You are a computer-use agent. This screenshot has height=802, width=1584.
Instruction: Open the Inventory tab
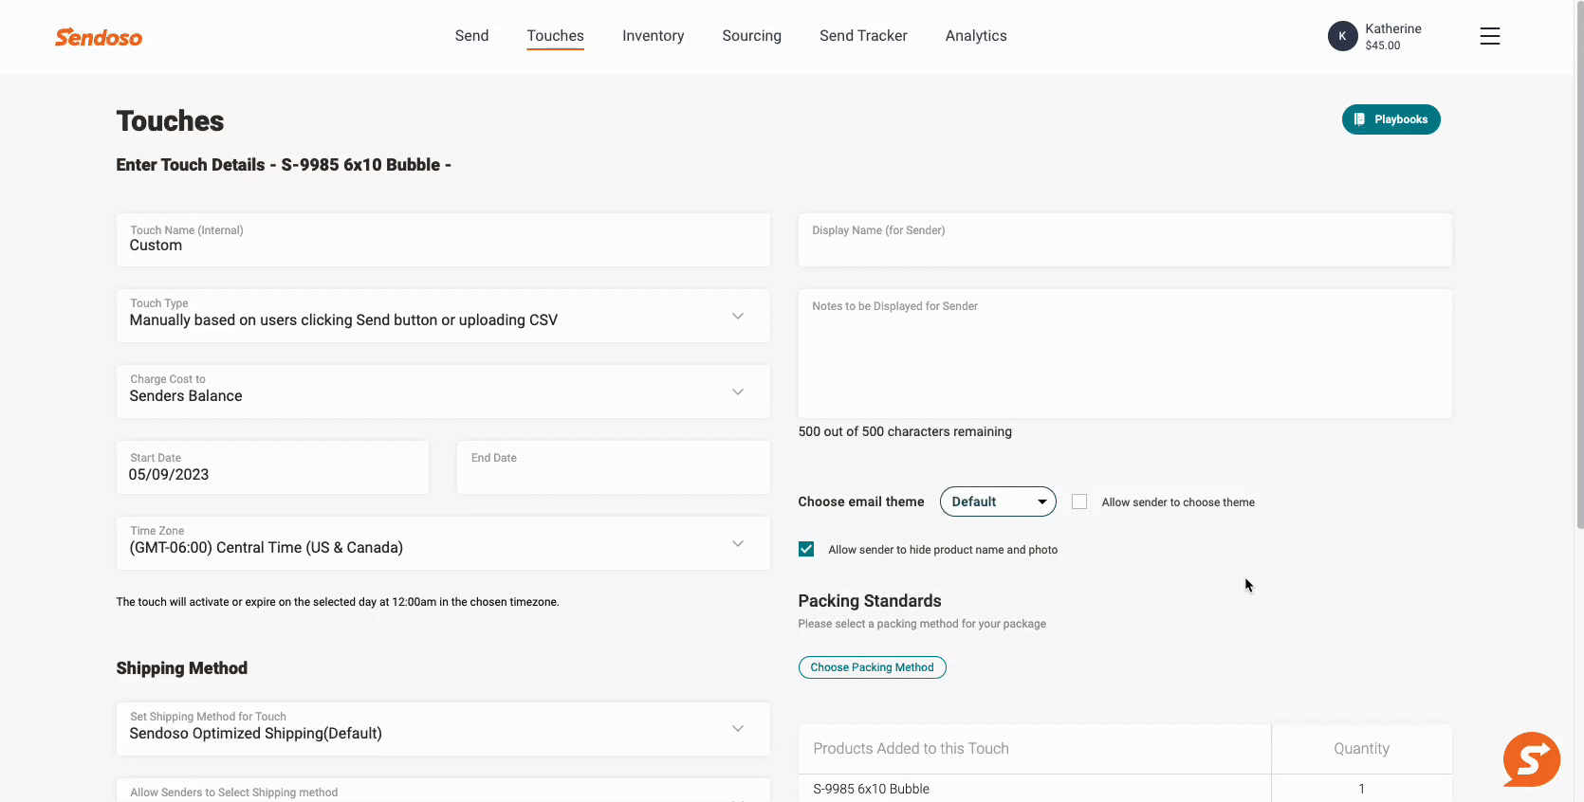pyautogui.click(x=653, y=36)
